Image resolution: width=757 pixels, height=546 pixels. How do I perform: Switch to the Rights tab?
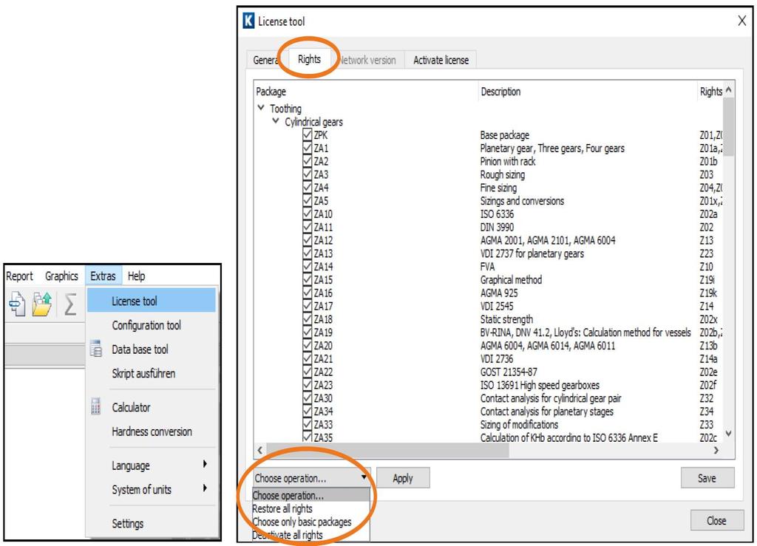(309, 59)
